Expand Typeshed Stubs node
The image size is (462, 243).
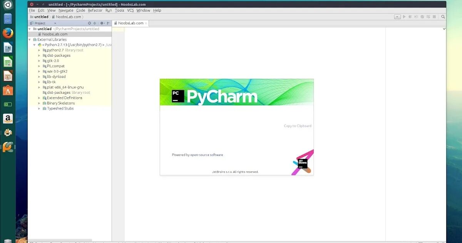pos(39,108)
